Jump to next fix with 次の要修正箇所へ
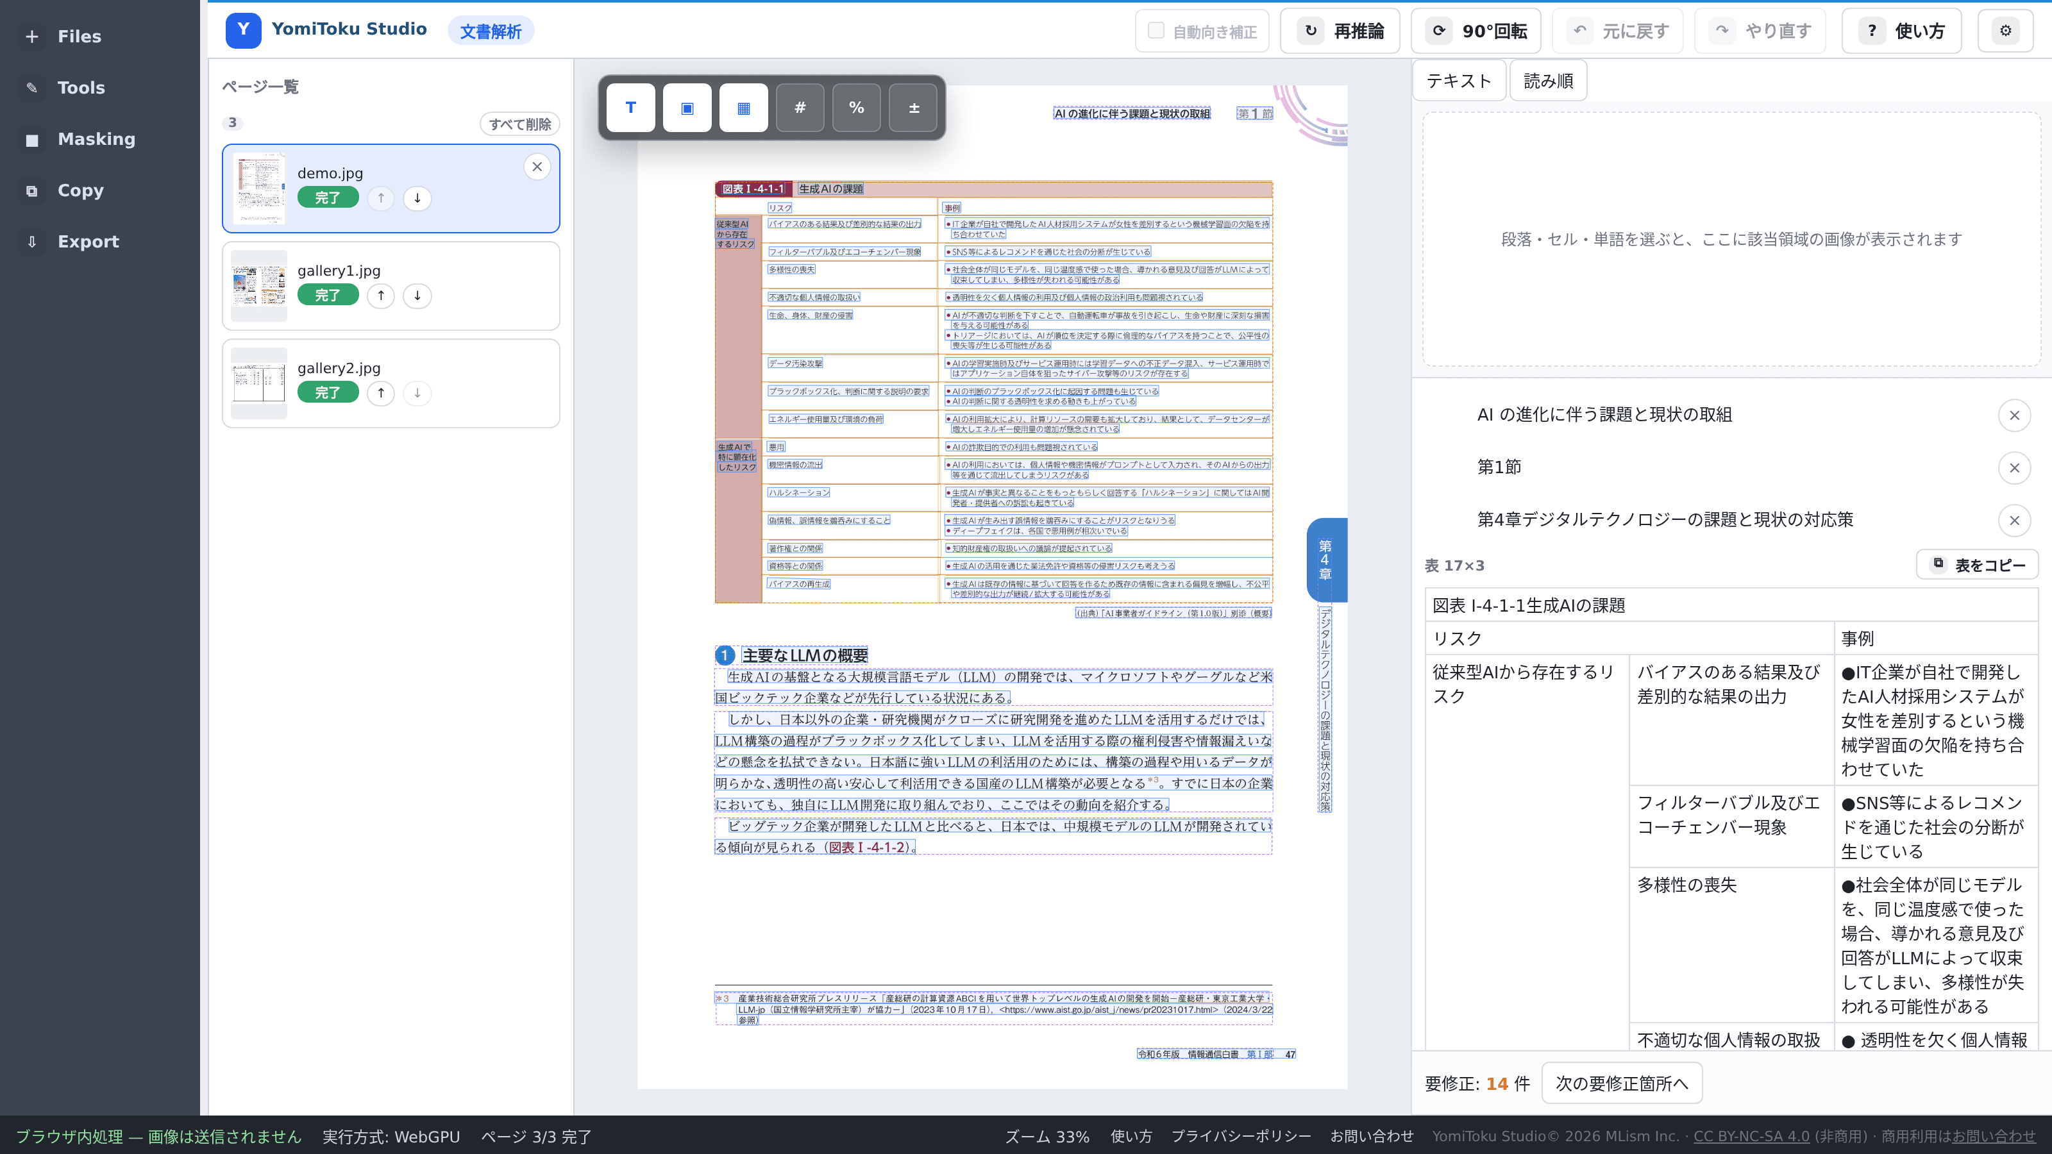This screenshot has height=1154, width=2052. pos(1622,1083)
